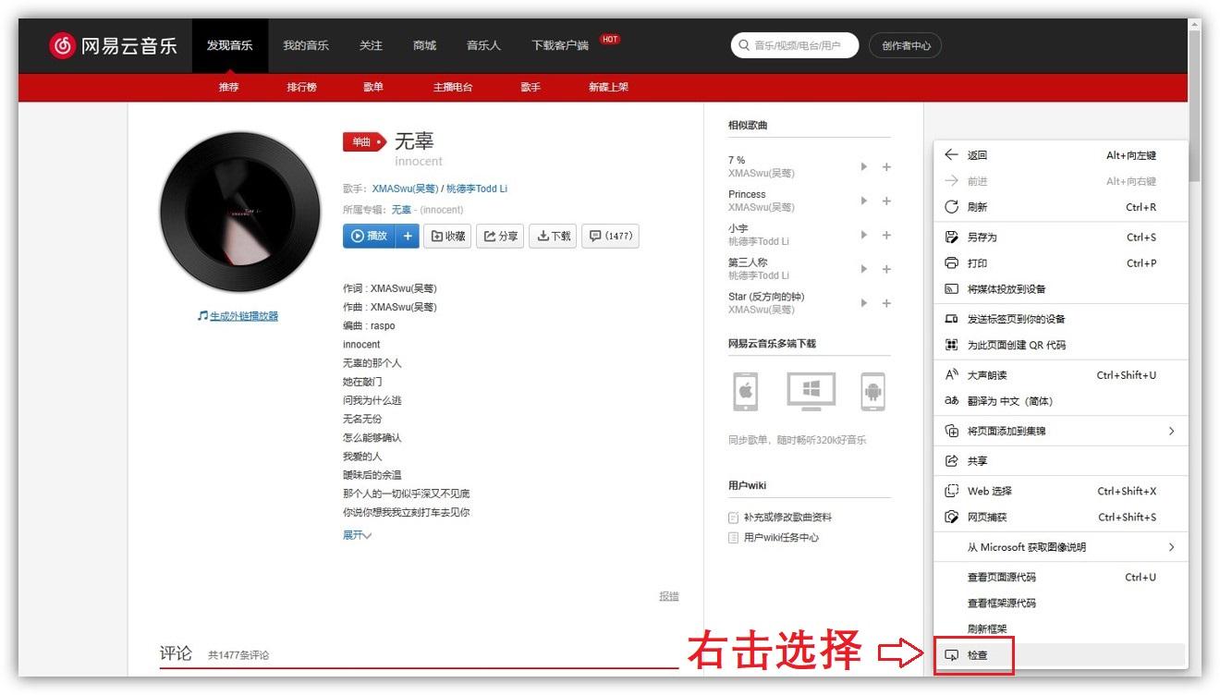The height and width of the screenshot is (695, 1220).
Task: Play similar song "7 %"
Action: click(x=864, y=167)
